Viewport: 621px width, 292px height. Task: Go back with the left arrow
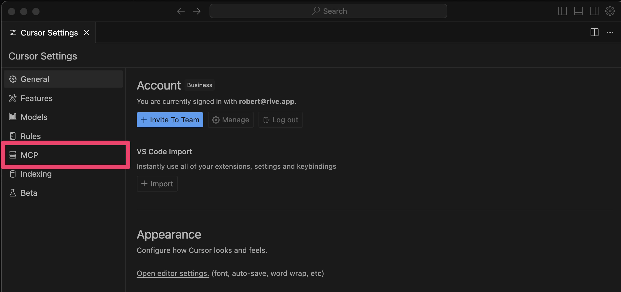(x=181, y=11)
